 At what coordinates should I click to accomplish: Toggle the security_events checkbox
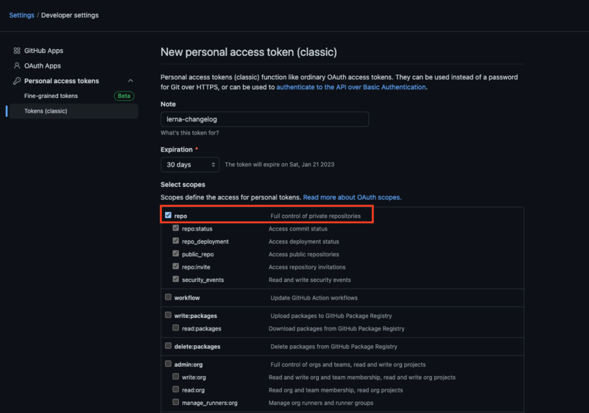click(175, 279)
